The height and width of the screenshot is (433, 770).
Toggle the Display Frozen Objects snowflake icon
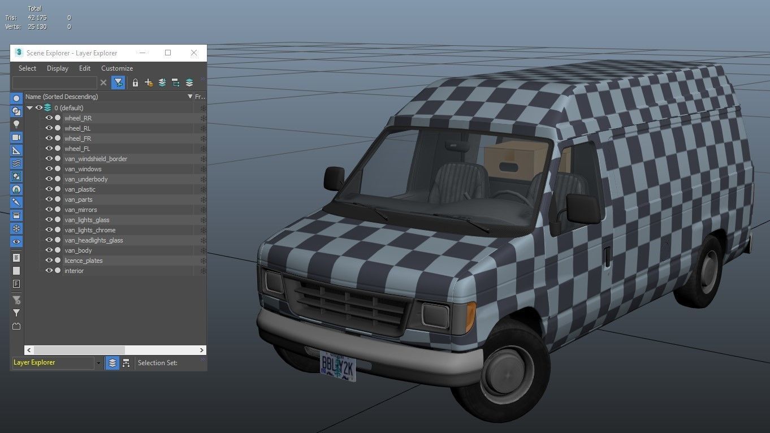coord(16,228)
